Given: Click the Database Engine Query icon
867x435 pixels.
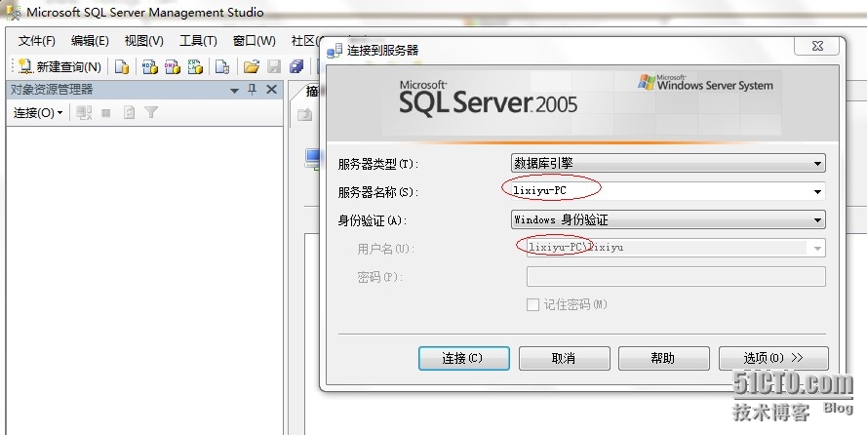Looking at the screenshot, I should [122, 67].
